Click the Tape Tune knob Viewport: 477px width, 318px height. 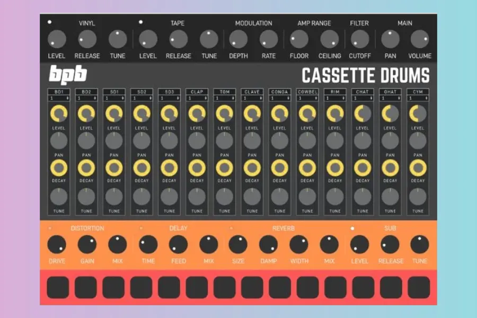[x=209, y=39]
